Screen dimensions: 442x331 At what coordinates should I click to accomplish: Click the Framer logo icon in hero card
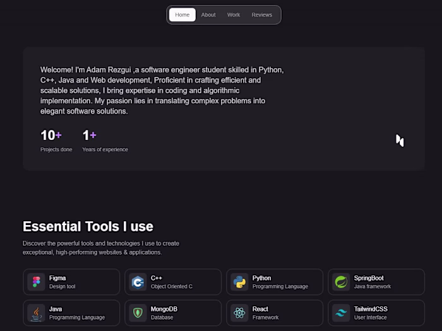(x=400, y=141)
